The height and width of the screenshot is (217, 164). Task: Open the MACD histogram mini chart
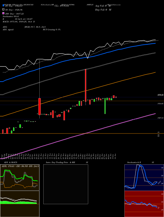tap(20, 204)
